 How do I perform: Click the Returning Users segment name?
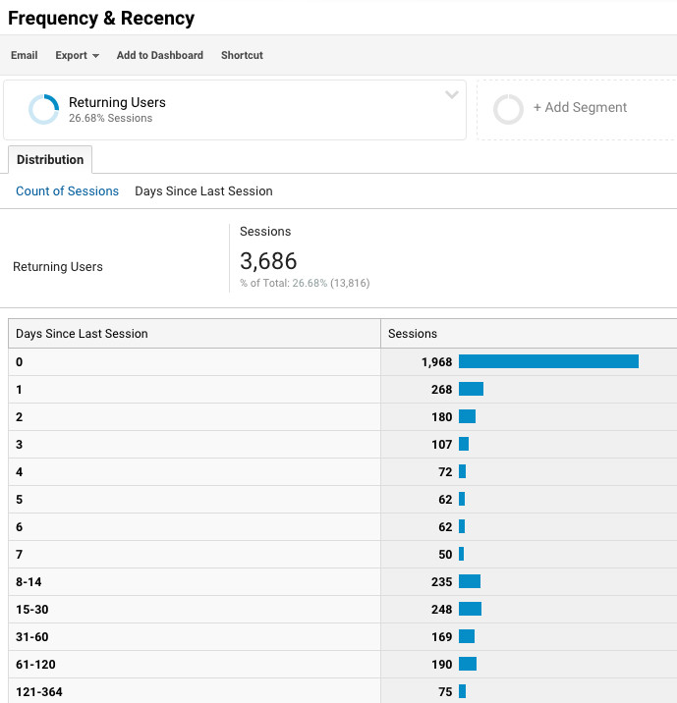(x=117, y=102)
